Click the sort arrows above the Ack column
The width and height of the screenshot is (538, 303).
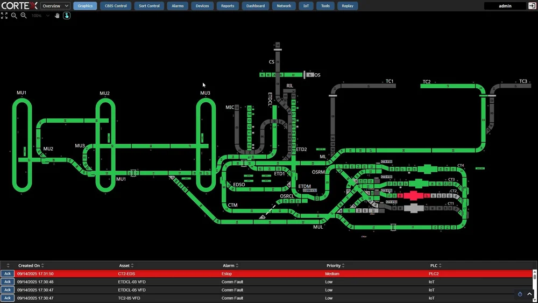[x=8, y=266]
